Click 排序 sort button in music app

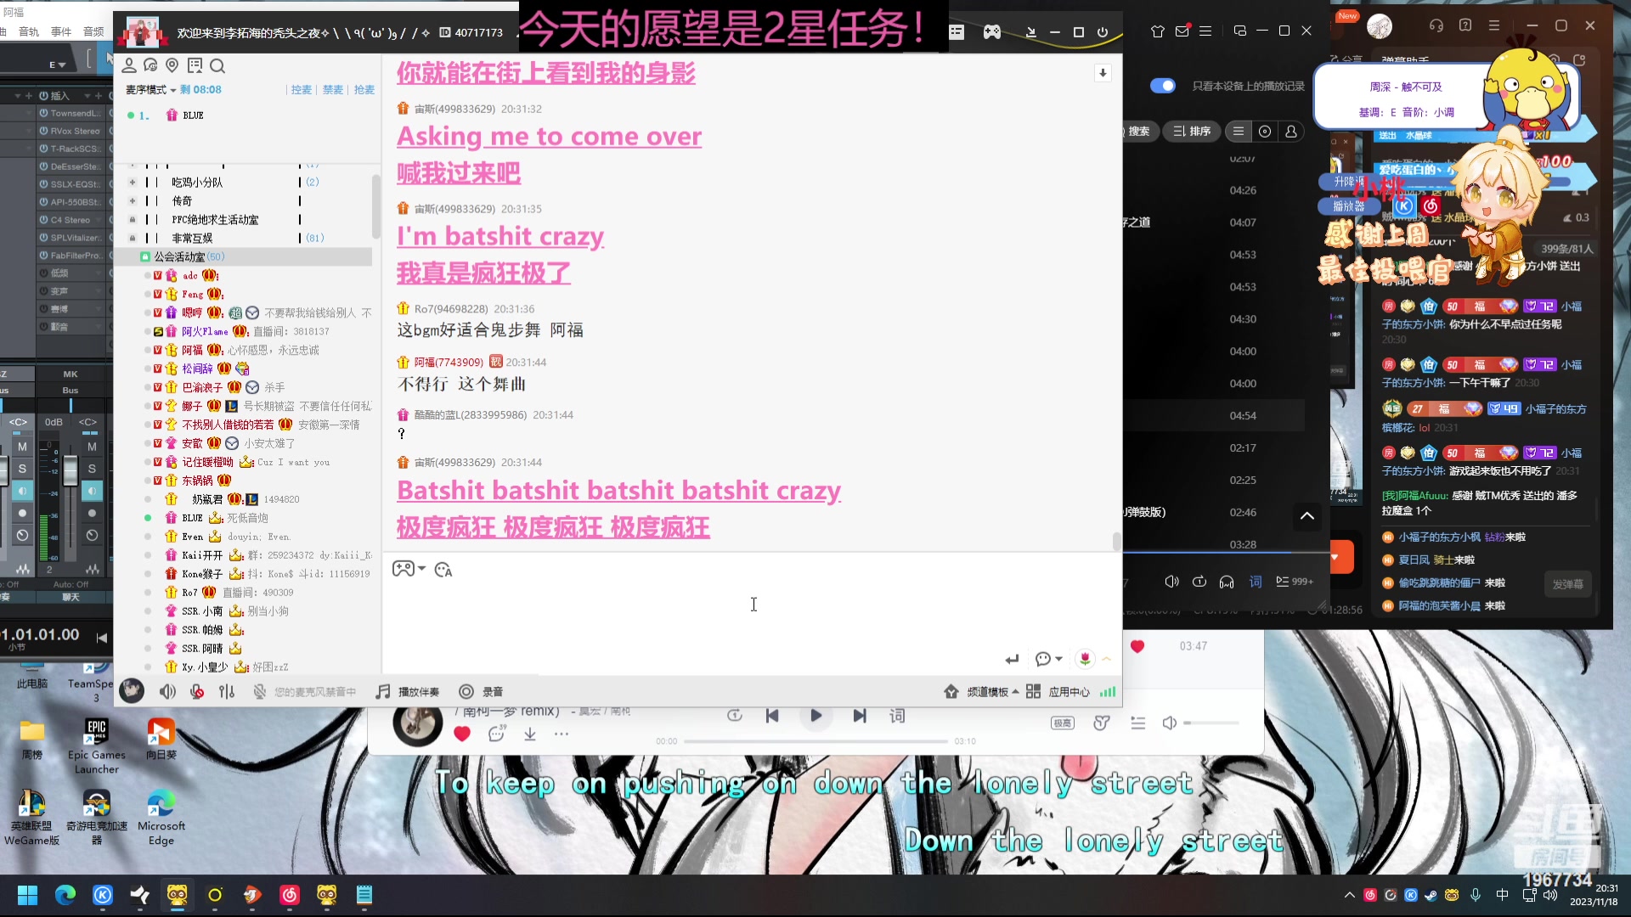click(1192, 132)
